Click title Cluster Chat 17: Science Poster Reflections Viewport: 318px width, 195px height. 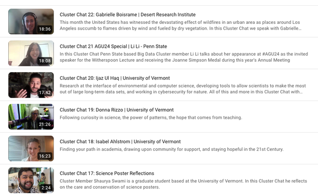coord(107,173)
